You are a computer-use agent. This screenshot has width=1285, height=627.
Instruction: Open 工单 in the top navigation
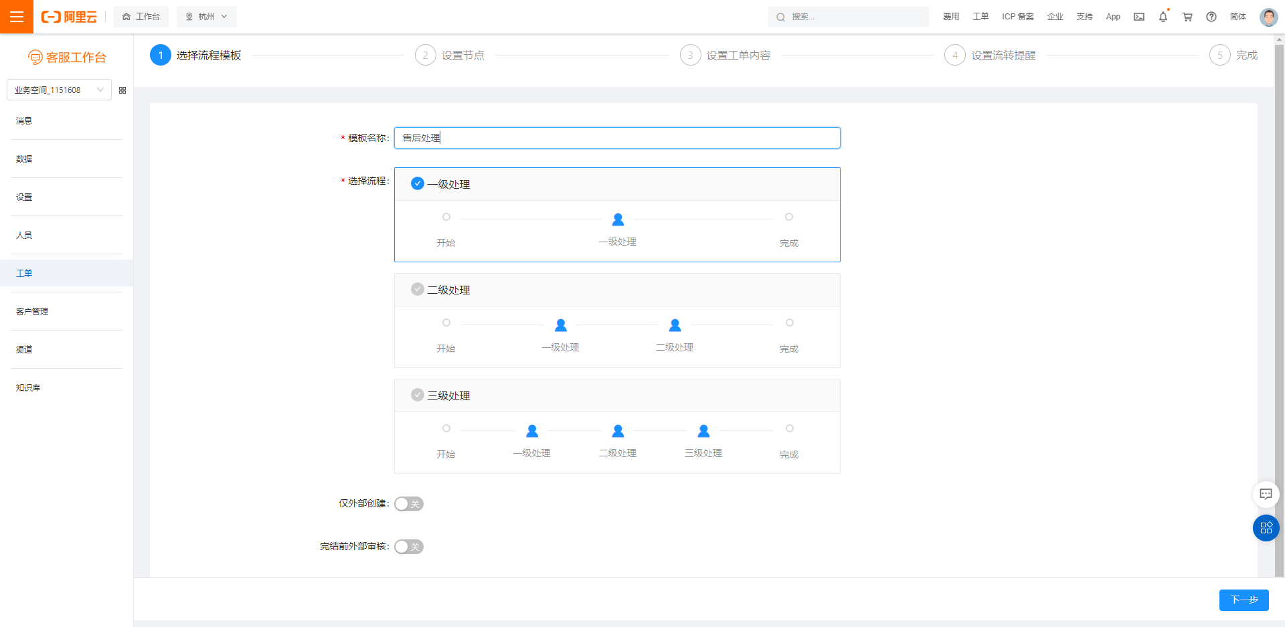tap(980, 17)
